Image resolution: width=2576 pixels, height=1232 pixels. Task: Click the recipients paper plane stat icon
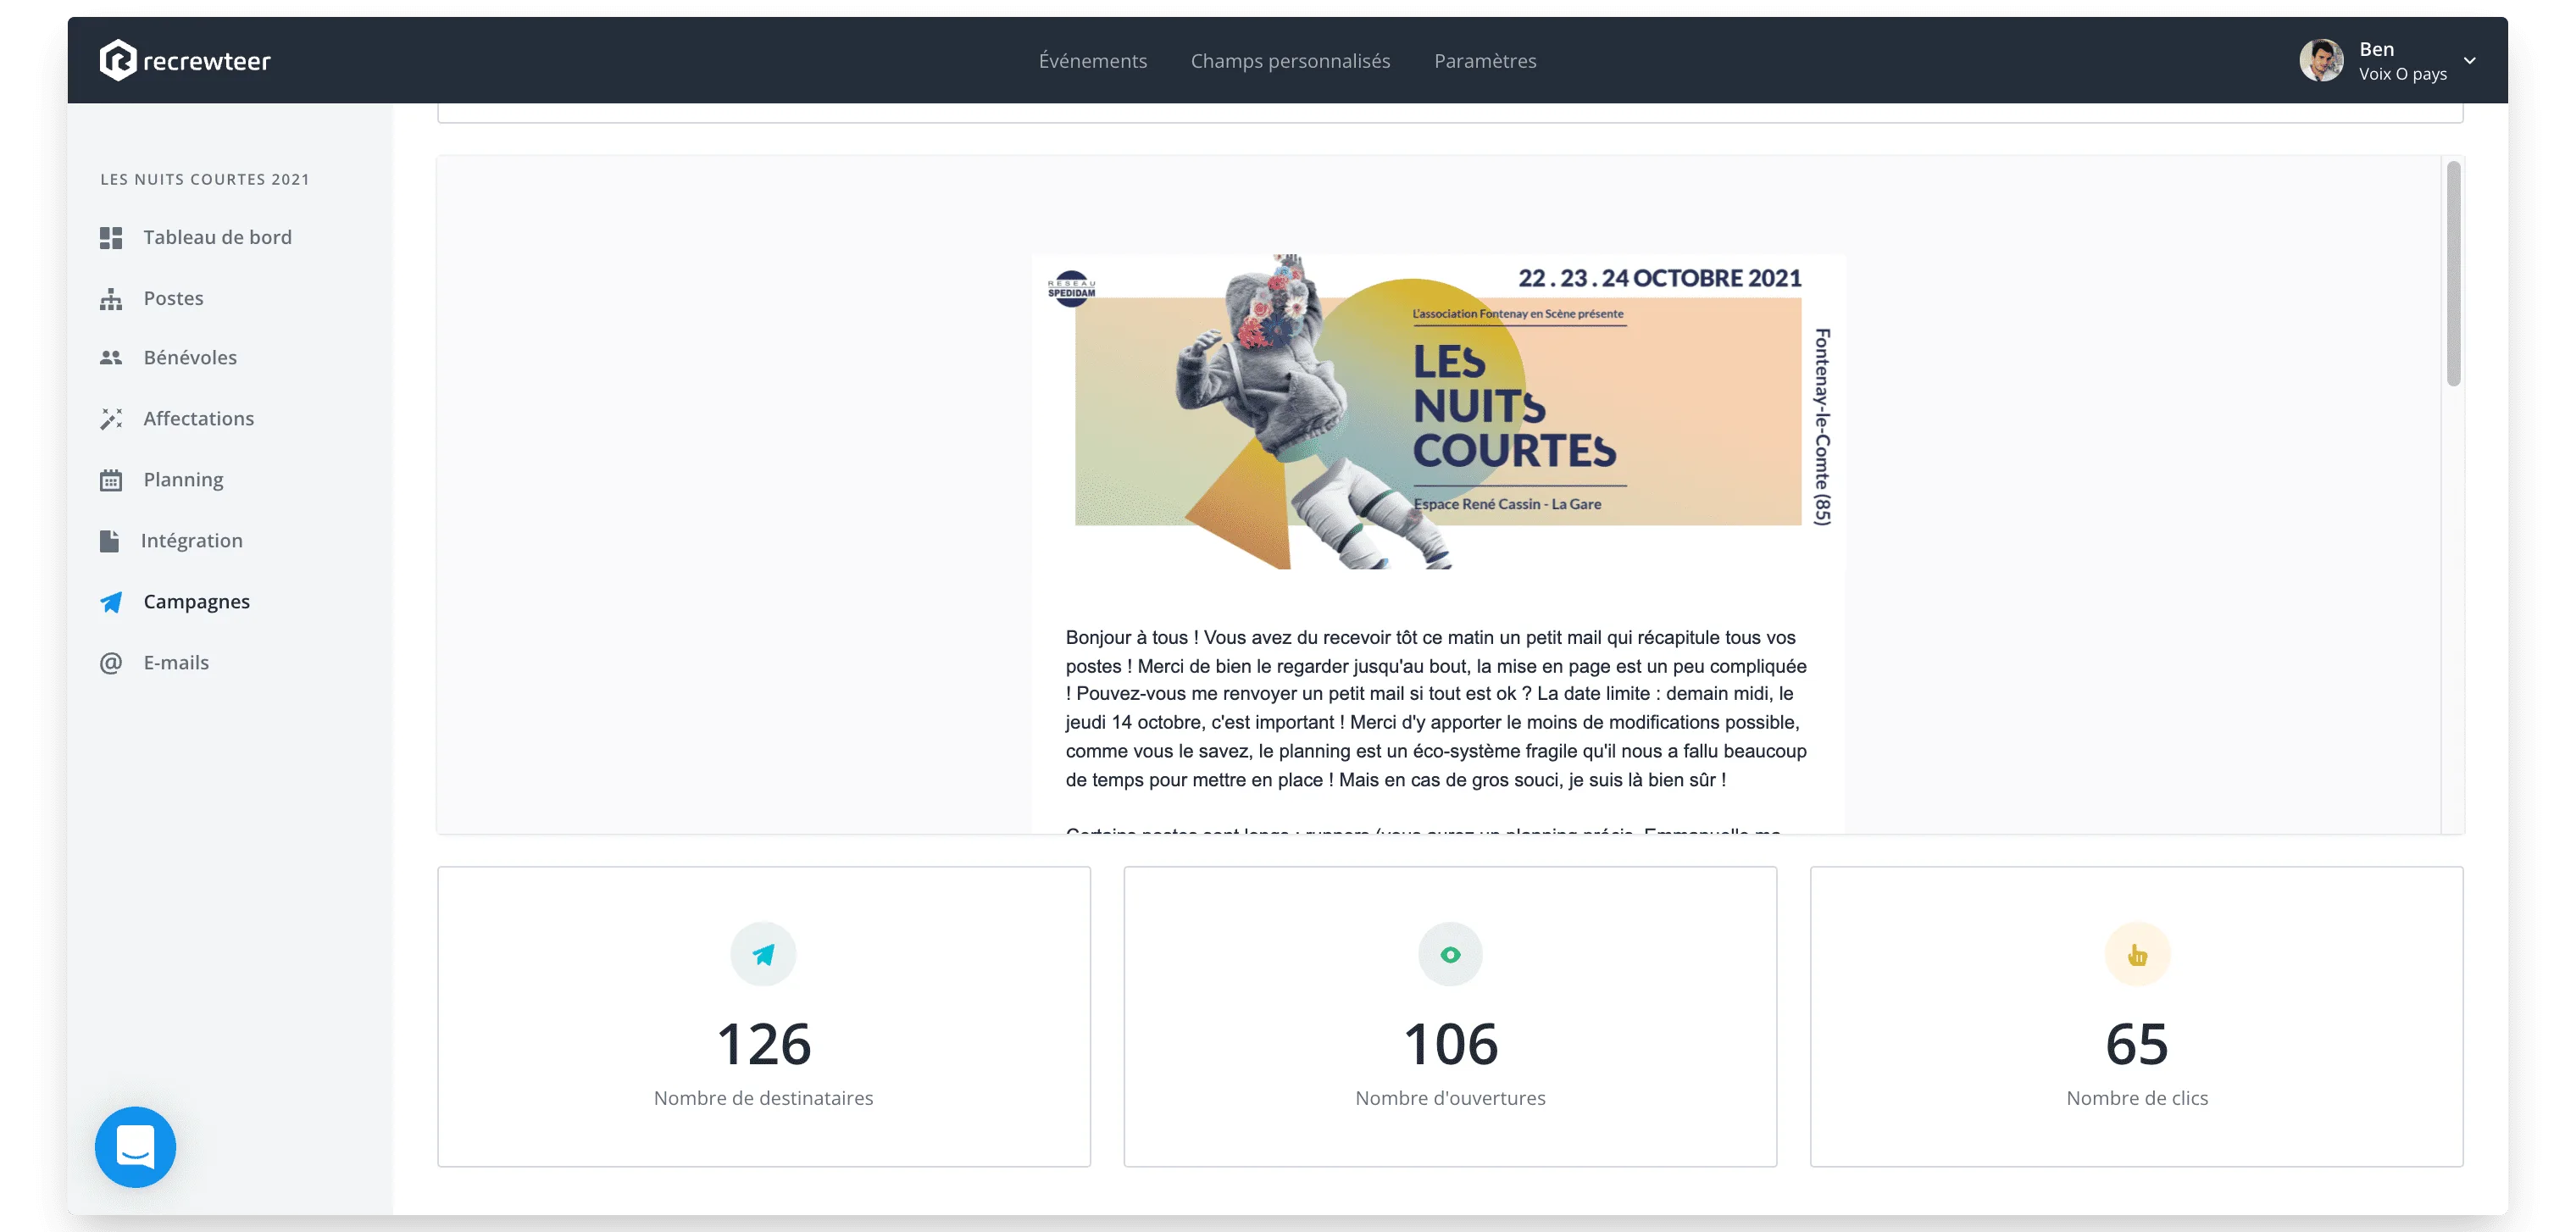(x=763, y=955)
